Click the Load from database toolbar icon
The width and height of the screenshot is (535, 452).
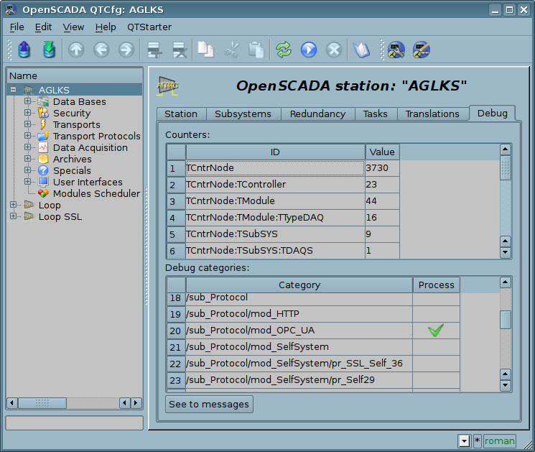pos(24,50)
